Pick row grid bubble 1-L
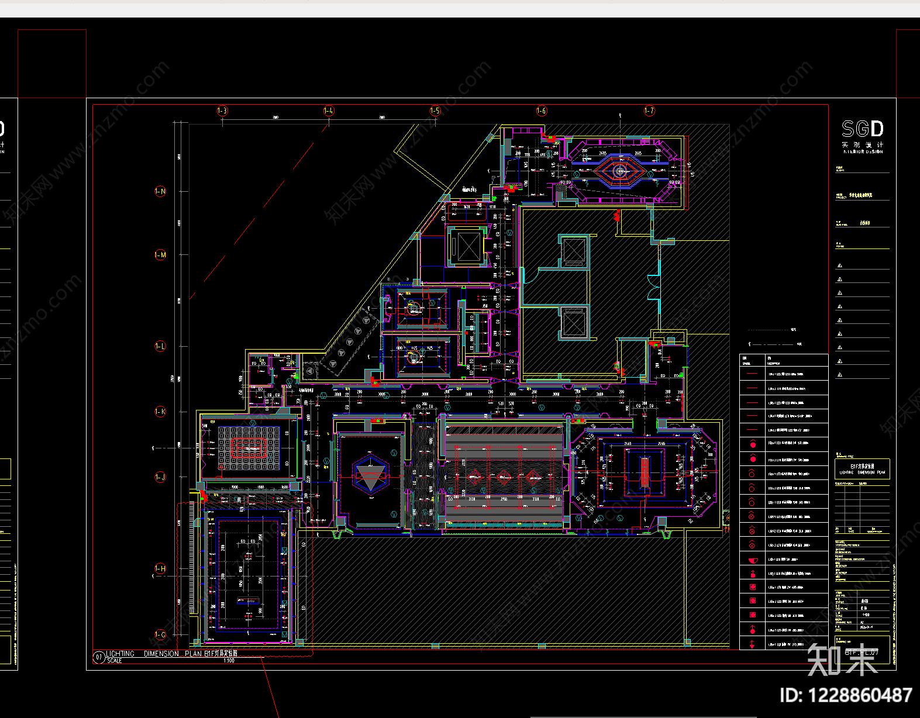The width and height of the screenshot is (920, 718). [160, 346]
